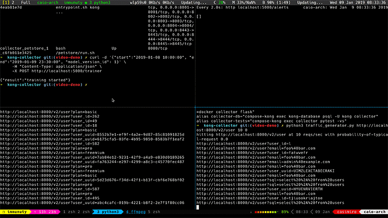Click the 'immunuty' session label in top bar
This screenshot has height=218, width=388.
[x=73, y=2]
